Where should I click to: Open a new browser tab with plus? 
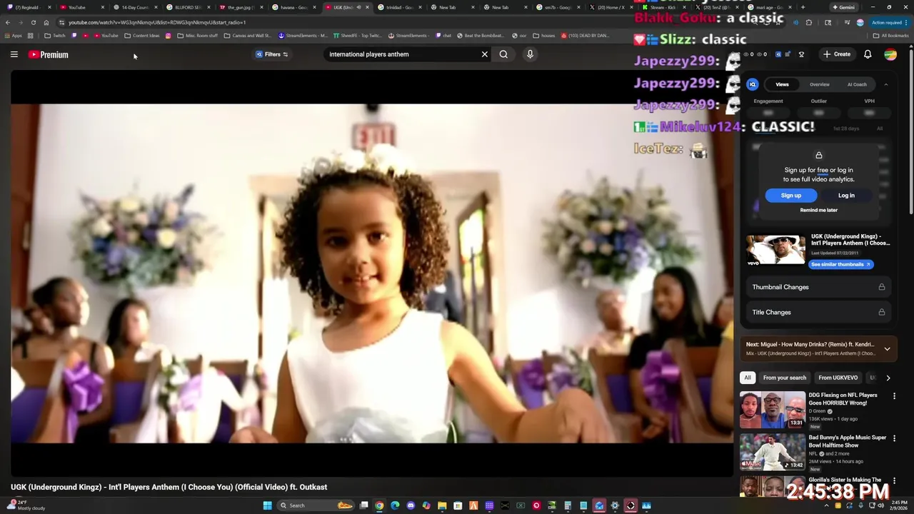[803, 7]
